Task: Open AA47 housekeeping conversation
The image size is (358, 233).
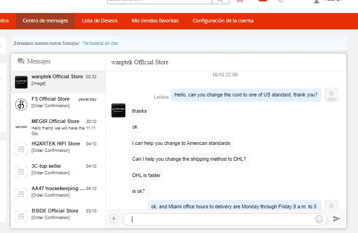Action: click(58, 194)
